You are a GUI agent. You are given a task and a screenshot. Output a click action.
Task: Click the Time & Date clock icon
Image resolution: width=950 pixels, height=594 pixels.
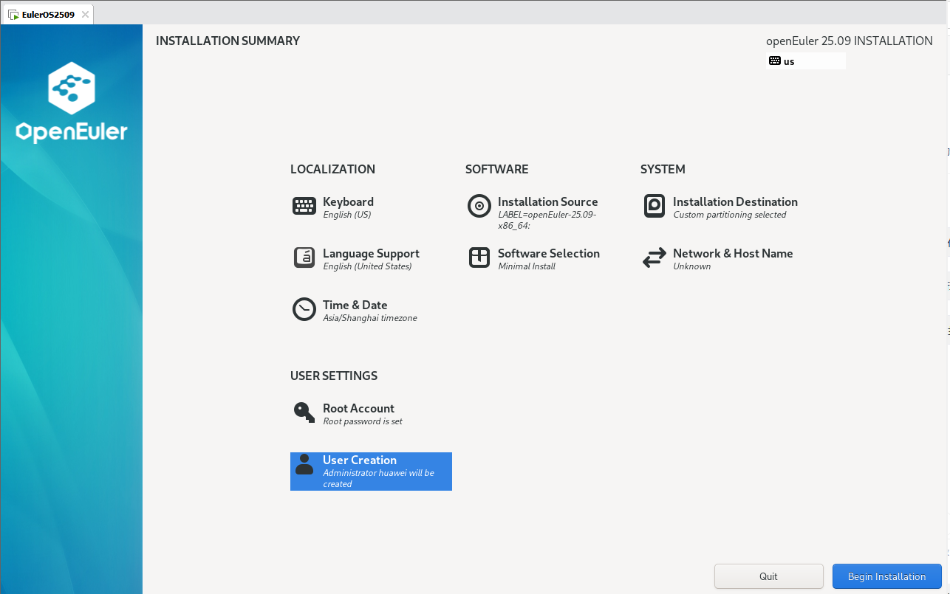tap(304, 309)
